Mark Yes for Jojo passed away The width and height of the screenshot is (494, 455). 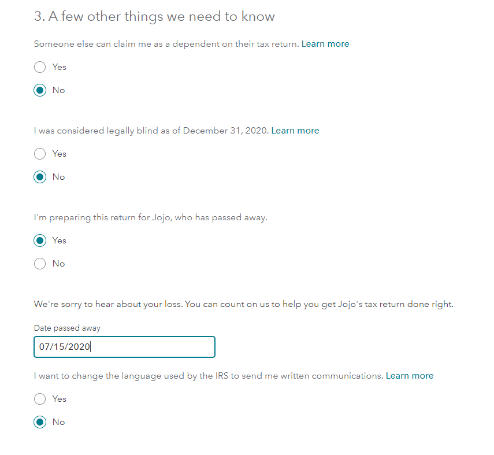(40, 241)
